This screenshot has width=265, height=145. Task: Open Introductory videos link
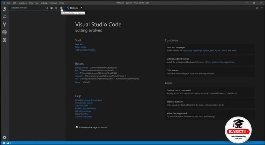pyautogui.click(x=84, y=103)
